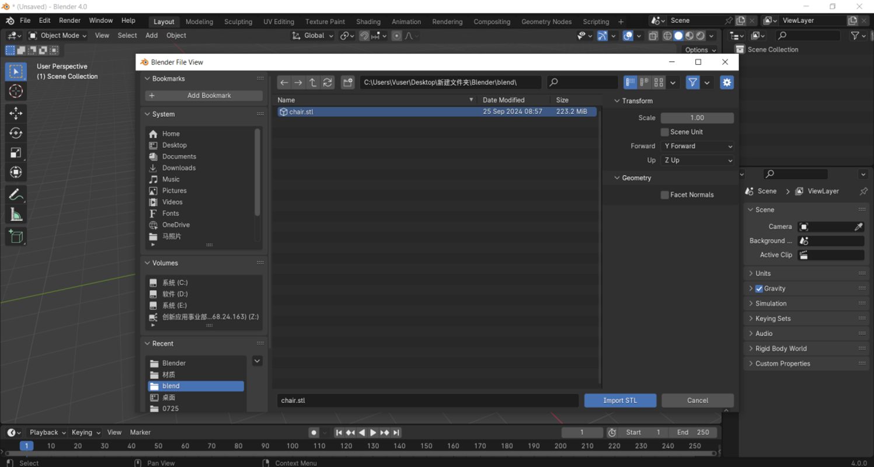This screenshot has height=467, width=874.
Task: Collapse the Geometry import panel
Action: click(x=617, y=178)
